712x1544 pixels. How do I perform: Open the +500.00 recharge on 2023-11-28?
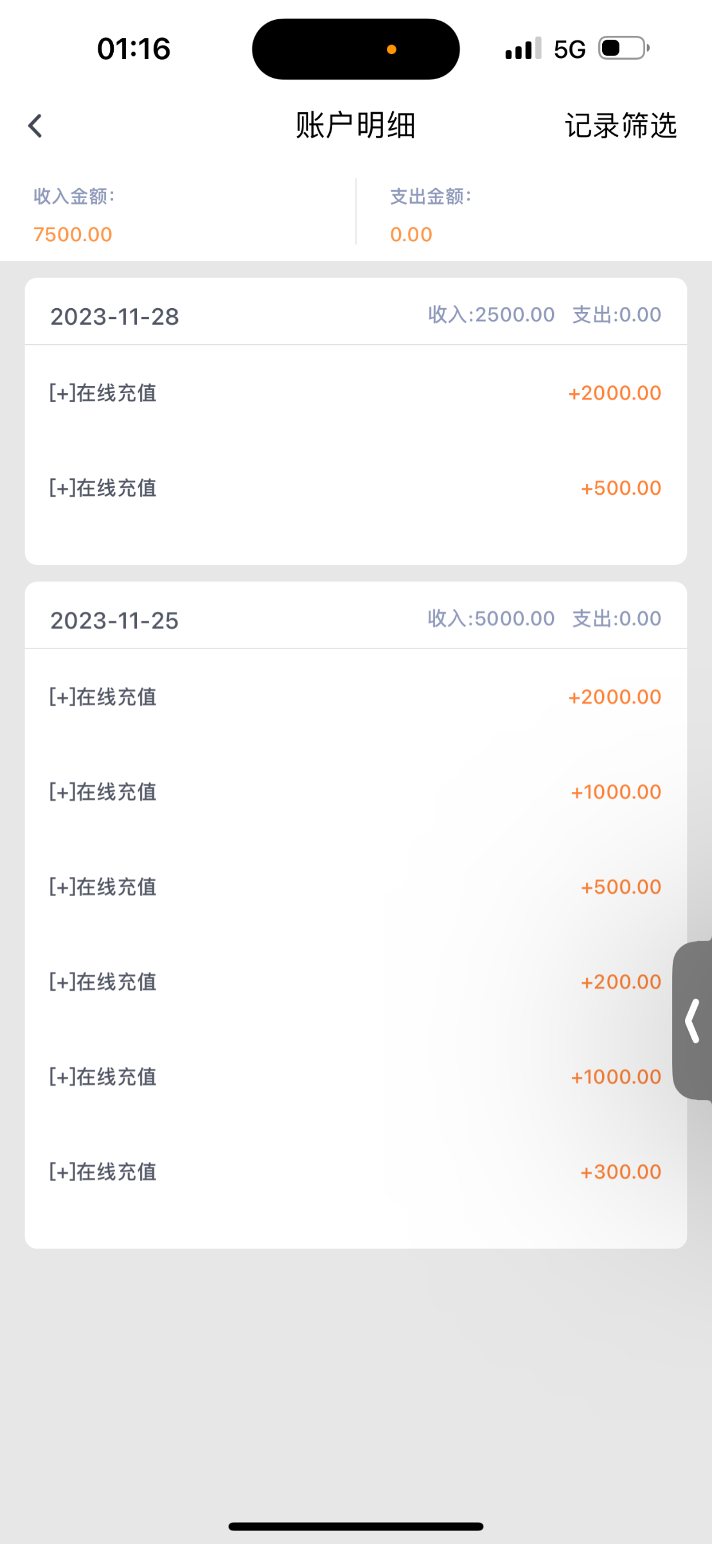click(x=356, y=488)
